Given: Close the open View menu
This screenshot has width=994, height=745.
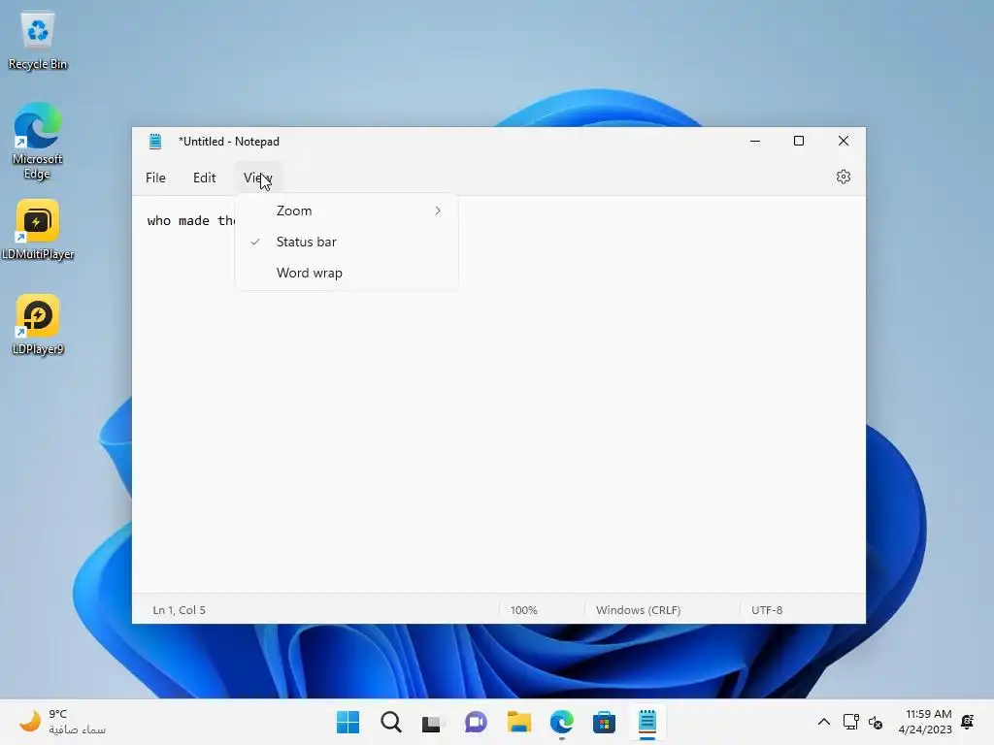Looking at the screenshot, I should point(257,178).
